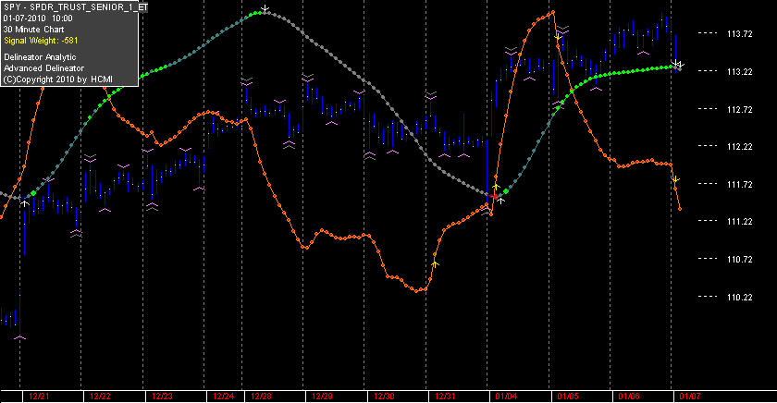
Task: Click the 30 Minute Chart label
Action: pos(33,30)
